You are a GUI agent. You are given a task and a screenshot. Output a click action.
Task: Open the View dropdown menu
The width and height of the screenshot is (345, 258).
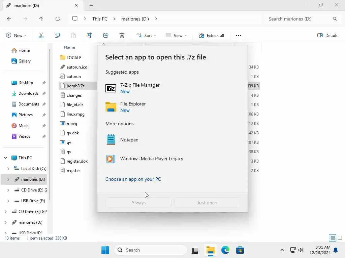[x=176, y=35]
